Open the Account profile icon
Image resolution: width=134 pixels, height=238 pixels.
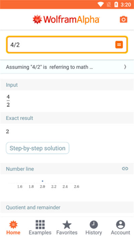[x=121, y=225]
